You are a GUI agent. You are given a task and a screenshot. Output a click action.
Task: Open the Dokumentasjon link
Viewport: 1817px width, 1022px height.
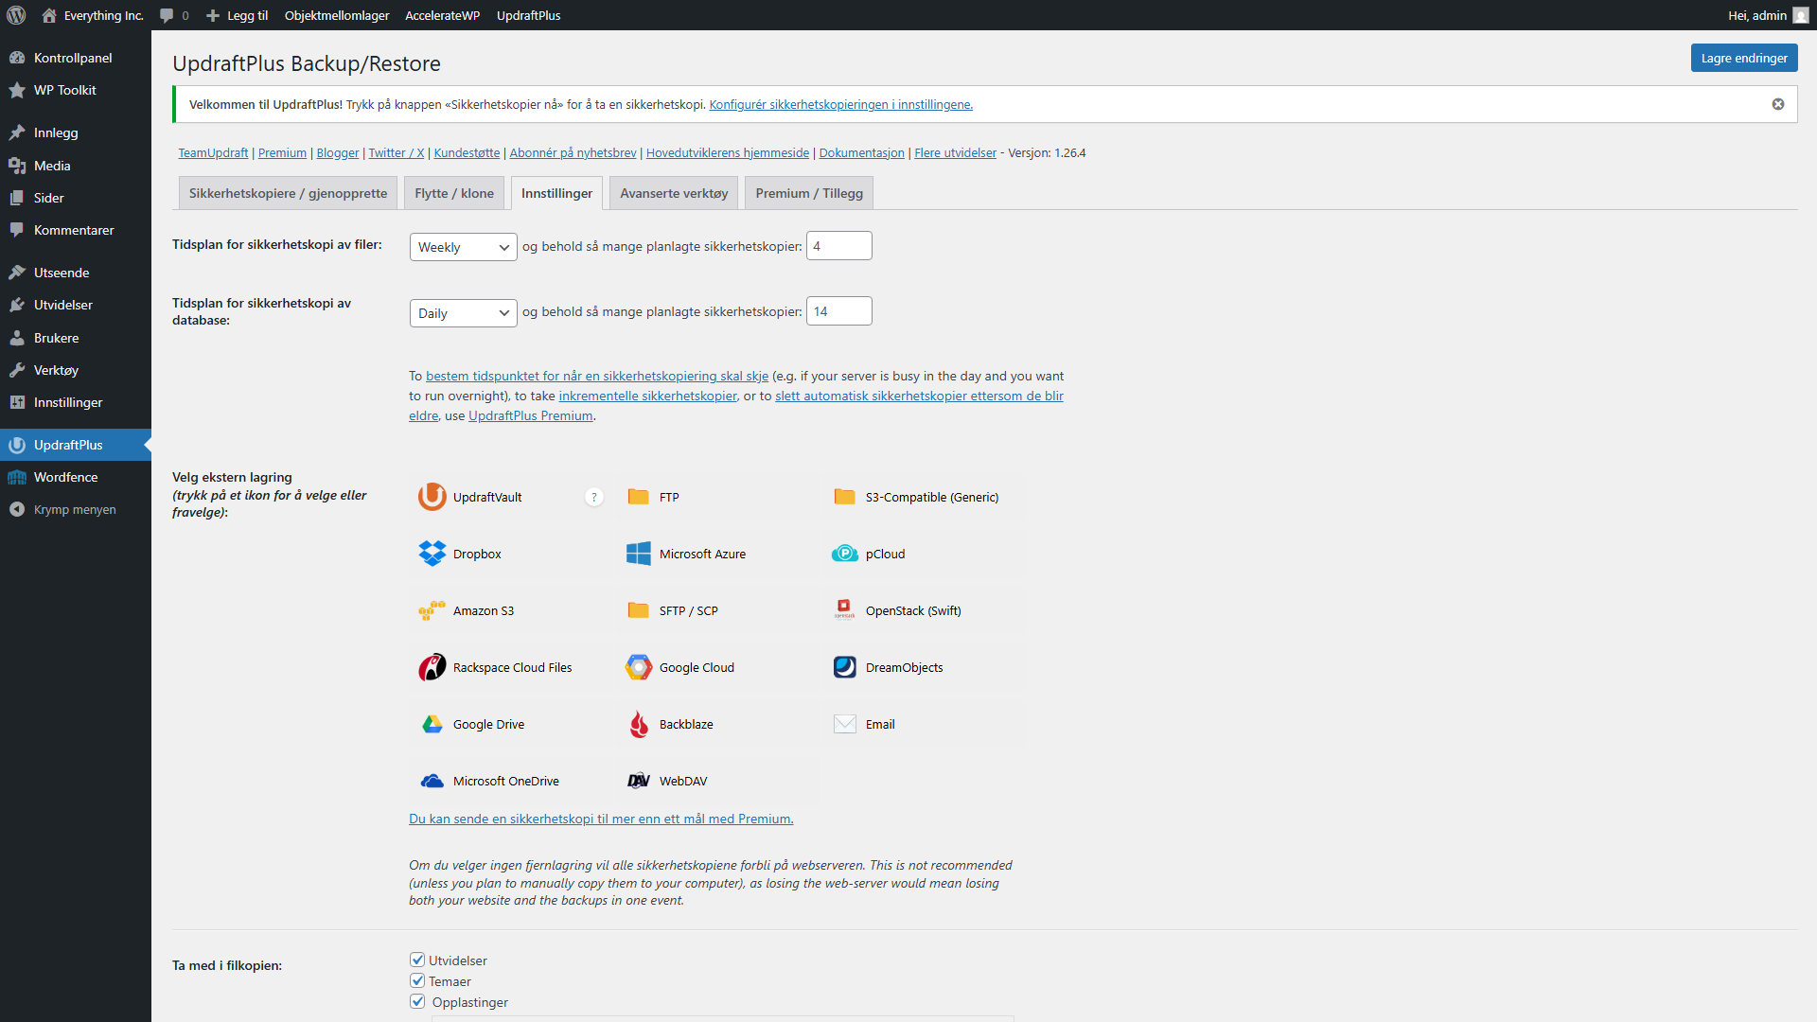[x=861, y=152]
